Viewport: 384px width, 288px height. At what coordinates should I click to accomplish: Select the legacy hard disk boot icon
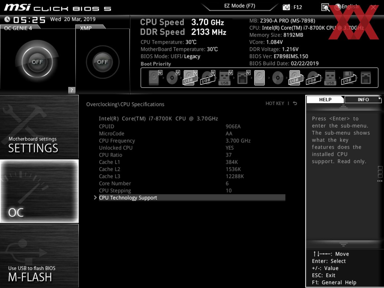259,78
